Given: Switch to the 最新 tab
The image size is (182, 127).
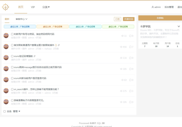Looking at the screenshot, I should point(7,19).
